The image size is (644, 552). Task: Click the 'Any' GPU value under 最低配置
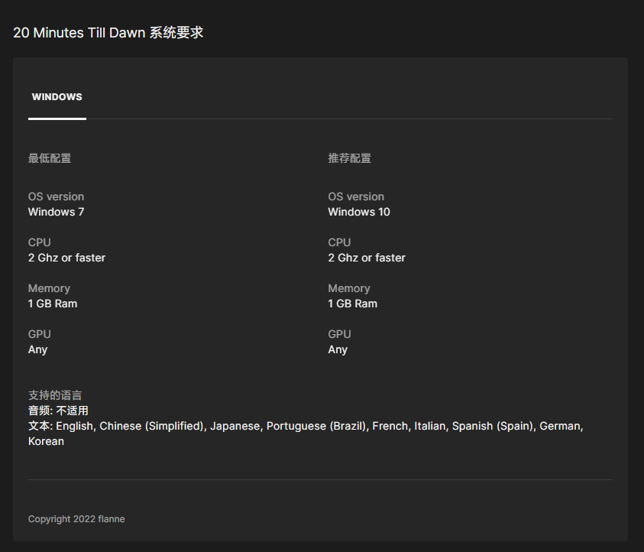[x=37, y=349]
